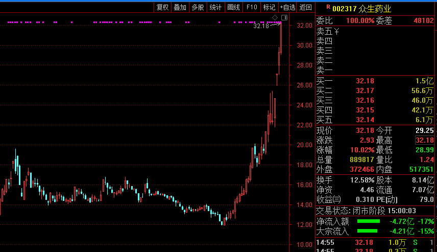Image resolution: width=437 pixels, height=252 pixels.
Task: Add stock to watchlist with +自选
Action: (x=287, y=7)
